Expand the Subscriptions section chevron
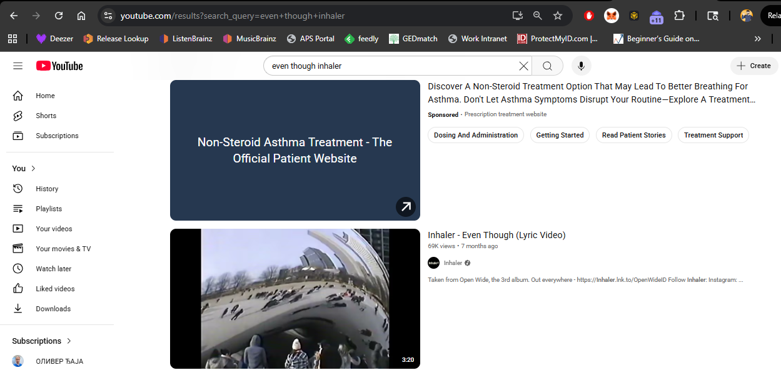This screenshot has height=375, width=781. 69,341
